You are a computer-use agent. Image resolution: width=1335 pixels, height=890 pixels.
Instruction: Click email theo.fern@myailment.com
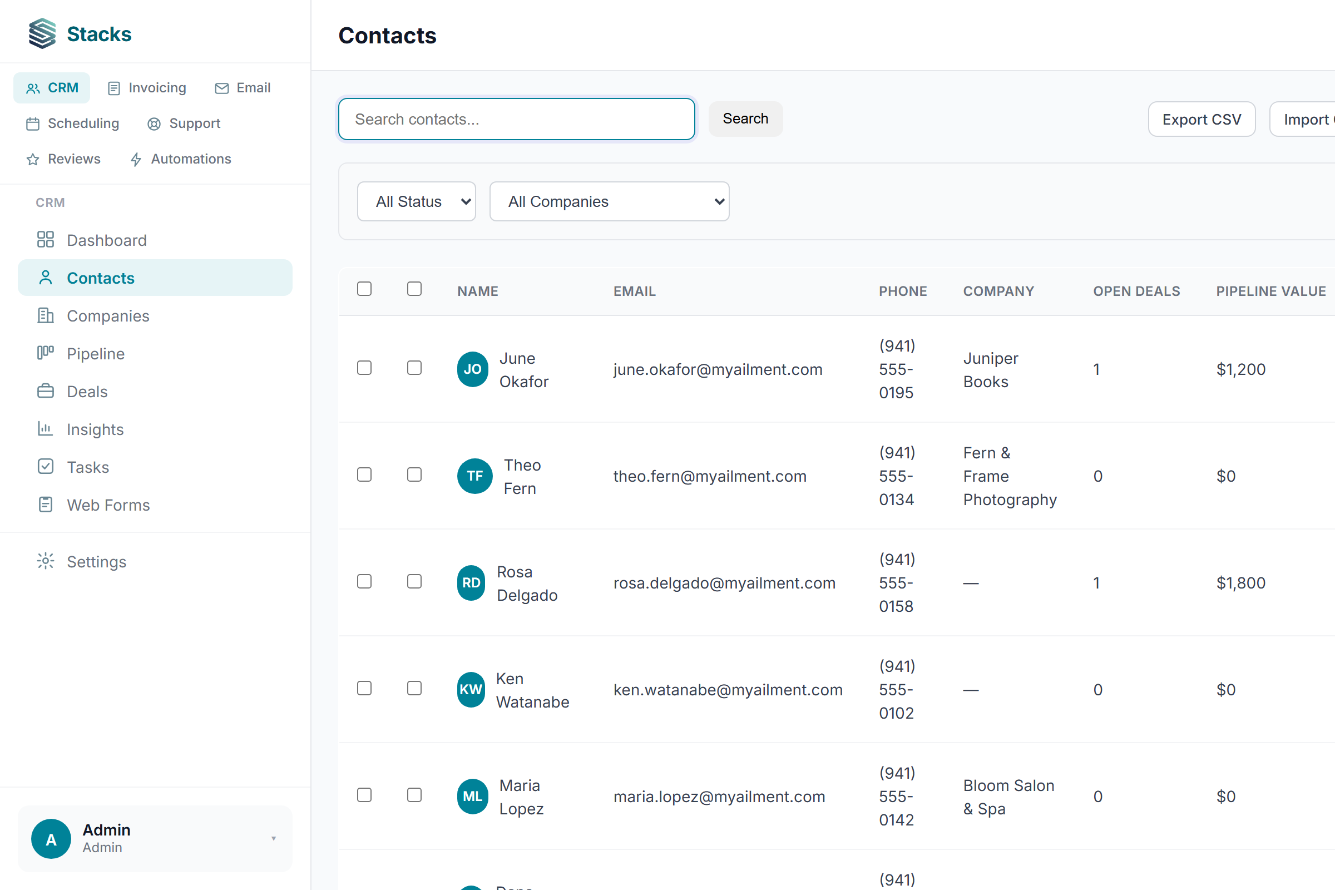[710, 476]
